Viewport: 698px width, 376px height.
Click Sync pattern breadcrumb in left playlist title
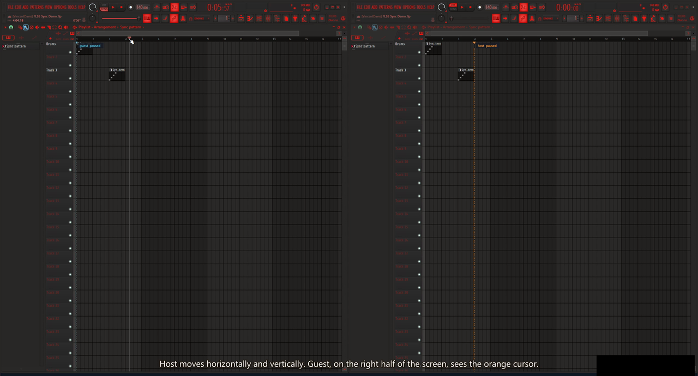click(x=131, y=27)
